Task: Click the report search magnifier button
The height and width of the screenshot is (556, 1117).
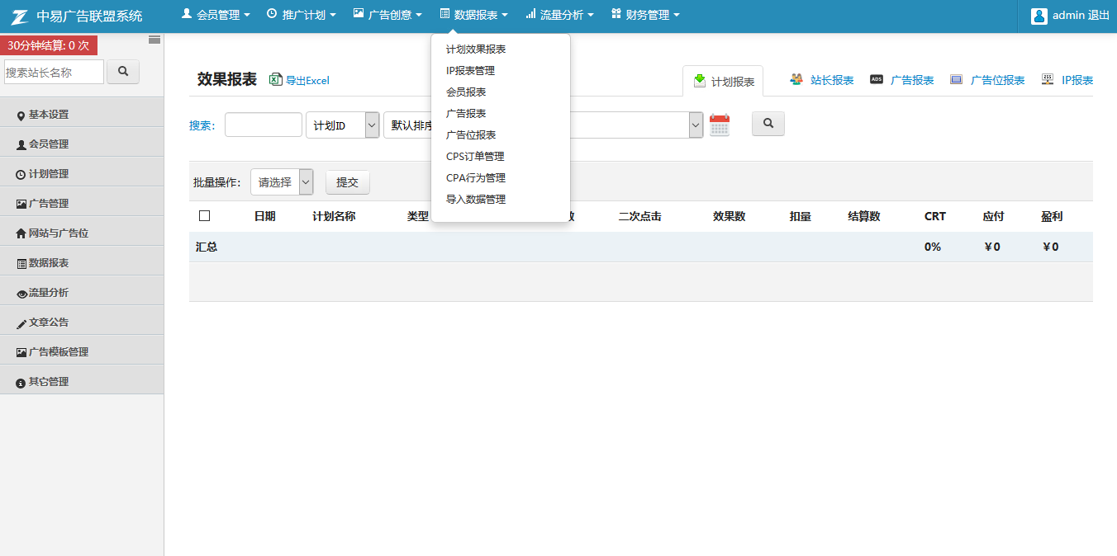Action: [x=768, y=124]
